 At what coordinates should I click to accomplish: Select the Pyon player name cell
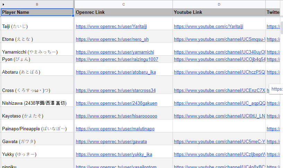37,59
